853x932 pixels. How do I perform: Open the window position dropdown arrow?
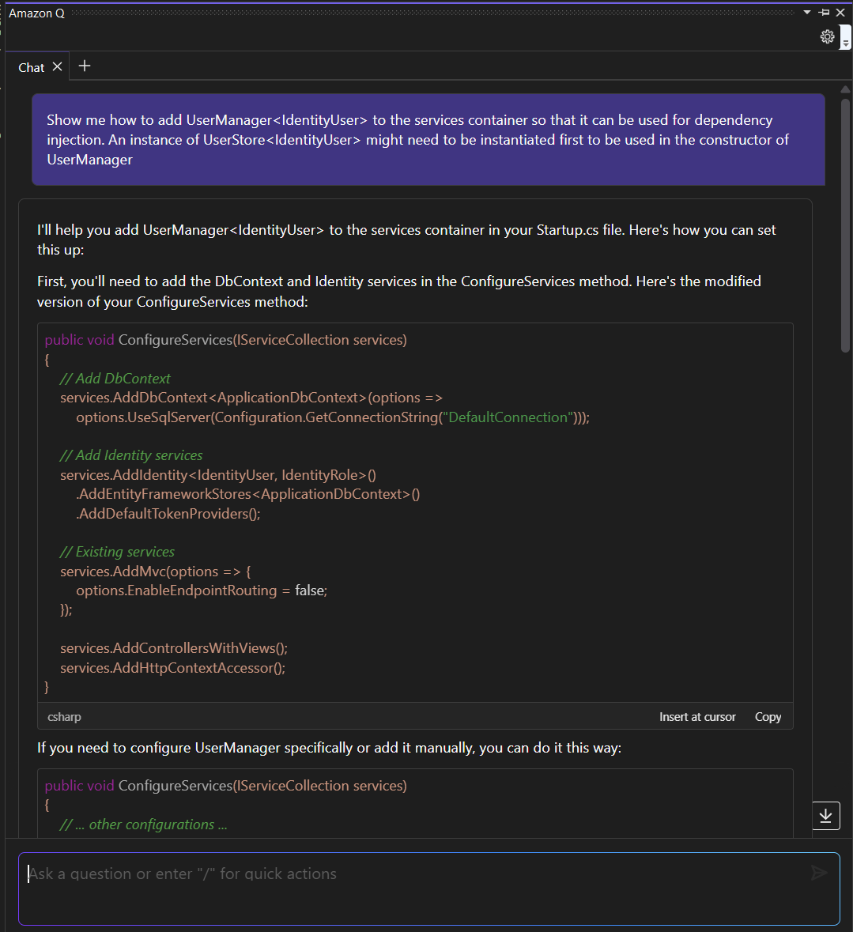point(806,12)
